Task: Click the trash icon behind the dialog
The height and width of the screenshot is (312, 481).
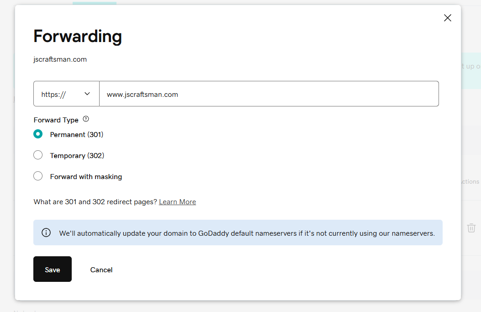Action: point(471,228)
